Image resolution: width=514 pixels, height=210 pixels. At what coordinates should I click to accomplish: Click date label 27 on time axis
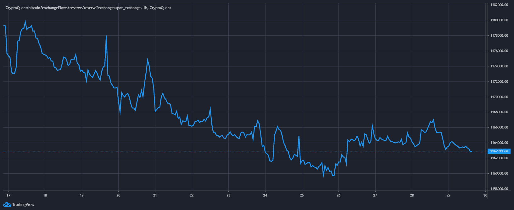point(375,195)
